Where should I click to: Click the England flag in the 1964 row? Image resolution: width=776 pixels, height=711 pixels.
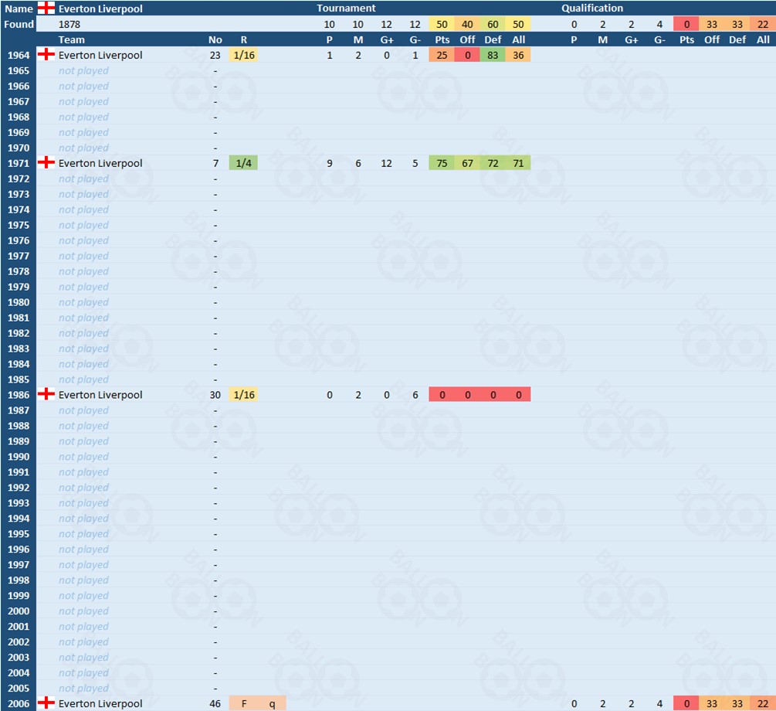tap(46, 55)
